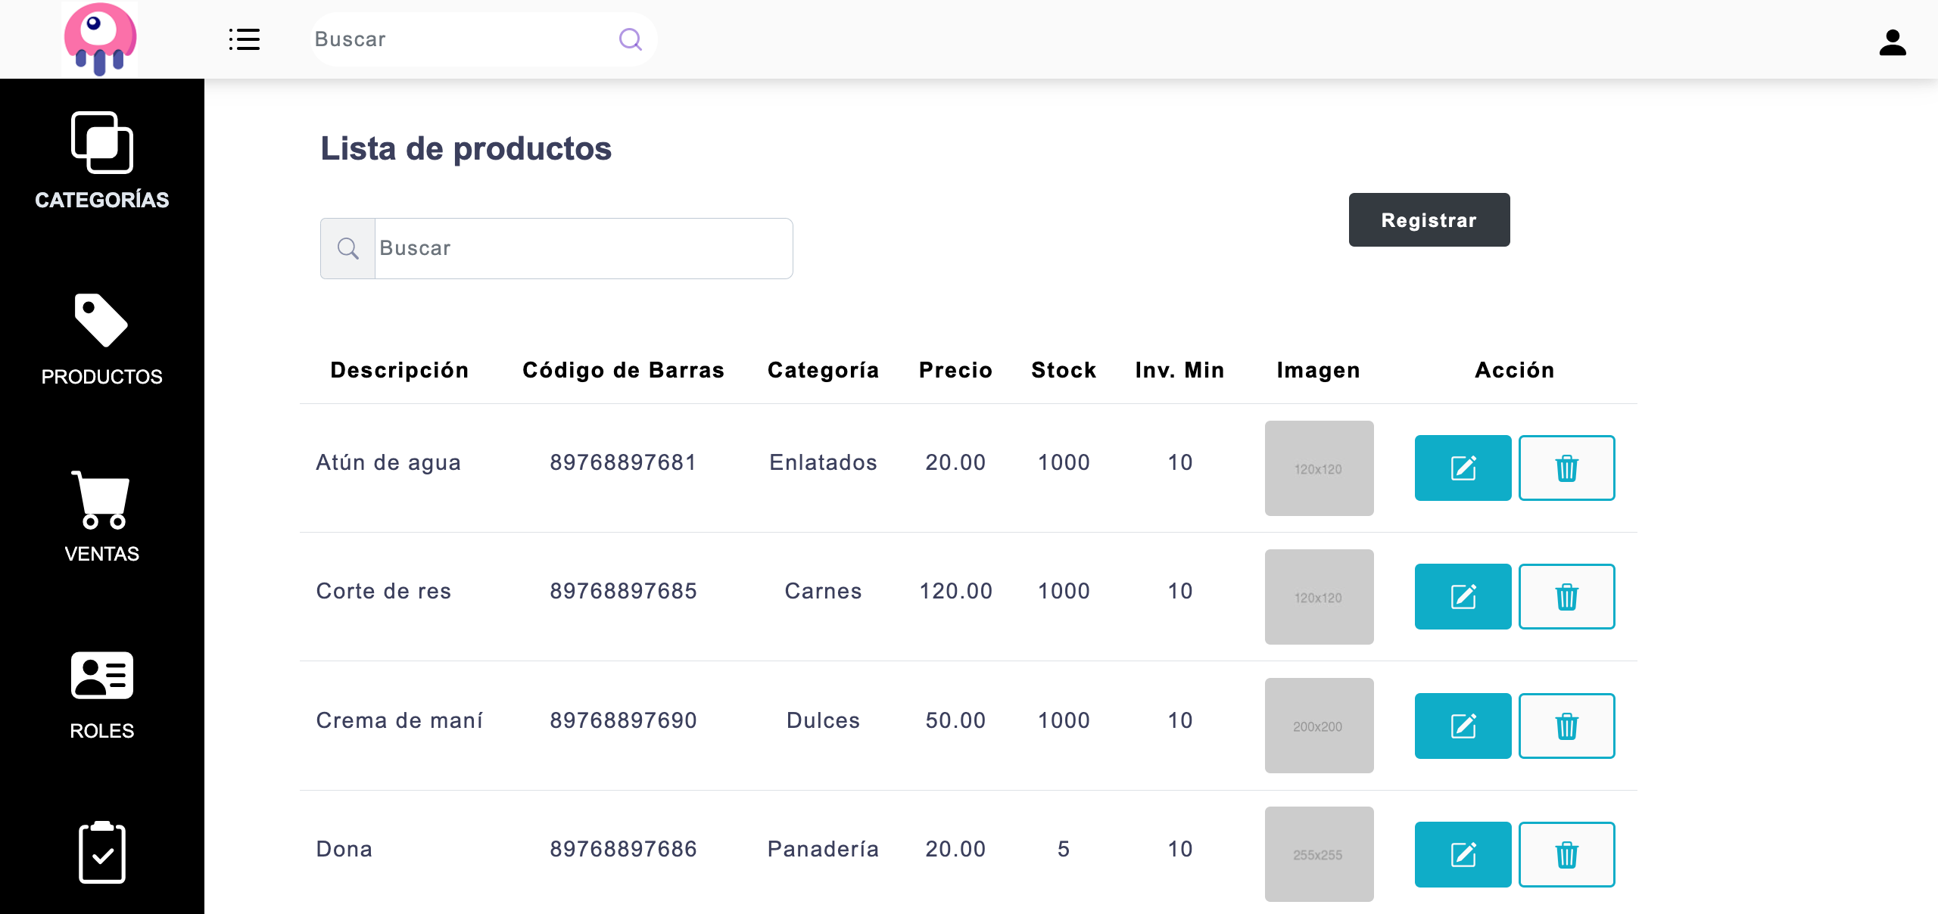Click the octopus logo
1938x914 pixels.
point(99,39)
